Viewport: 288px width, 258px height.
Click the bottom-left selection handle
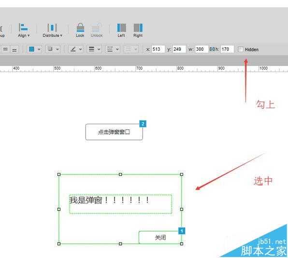point(59,244)
